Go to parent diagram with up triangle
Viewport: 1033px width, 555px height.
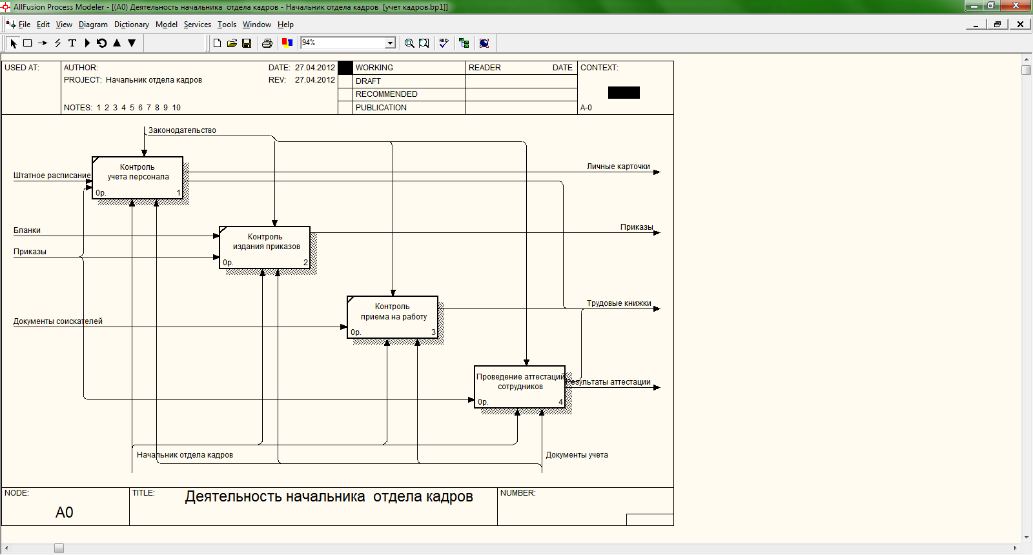click(117, 43)
